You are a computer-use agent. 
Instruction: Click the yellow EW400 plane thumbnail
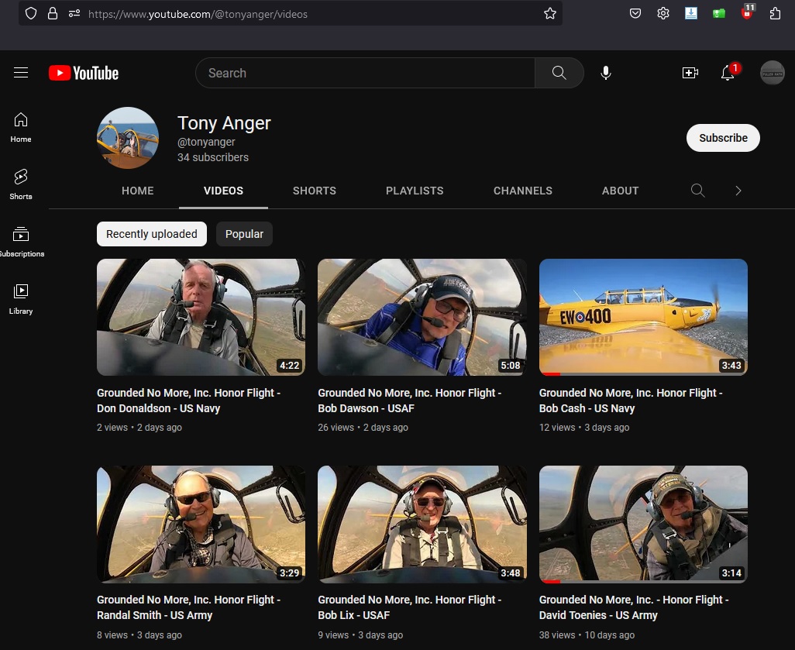tap(643, 317)
